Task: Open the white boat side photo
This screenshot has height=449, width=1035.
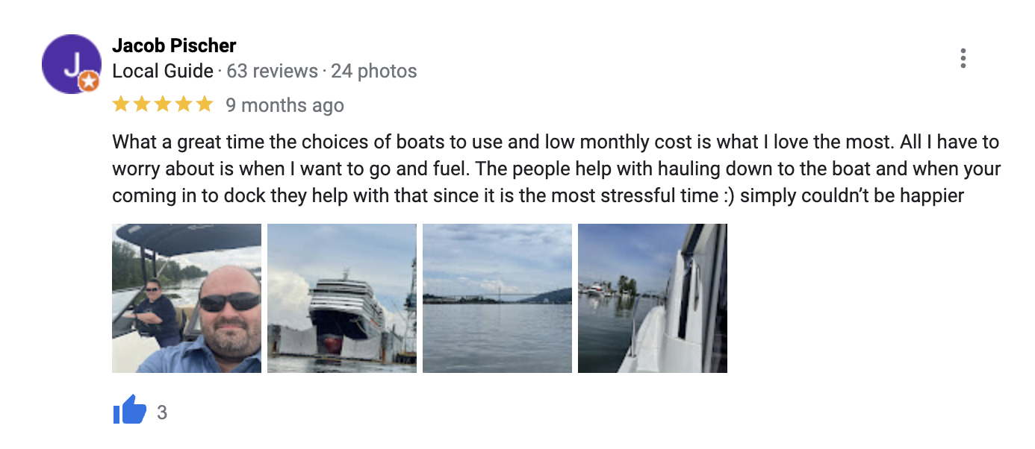Action: (653, 298)
